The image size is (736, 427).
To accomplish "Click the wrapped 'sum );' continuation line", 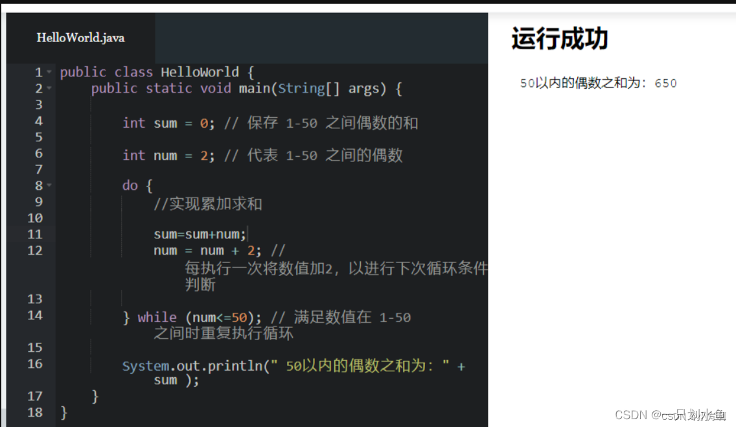I will pos(176,380).
